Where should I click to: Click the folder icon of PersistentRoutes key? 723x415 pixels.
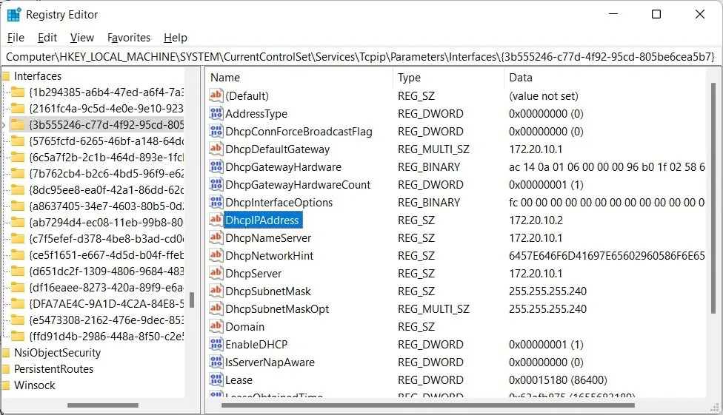[x=6, y=369]
